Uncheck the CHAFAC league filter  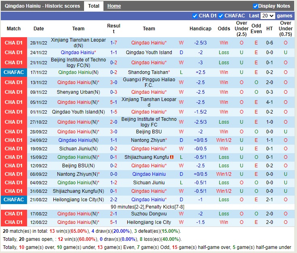(221, 16)
